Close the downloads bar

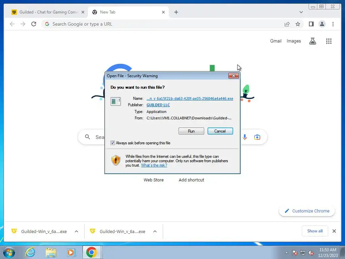pos(334,231)
